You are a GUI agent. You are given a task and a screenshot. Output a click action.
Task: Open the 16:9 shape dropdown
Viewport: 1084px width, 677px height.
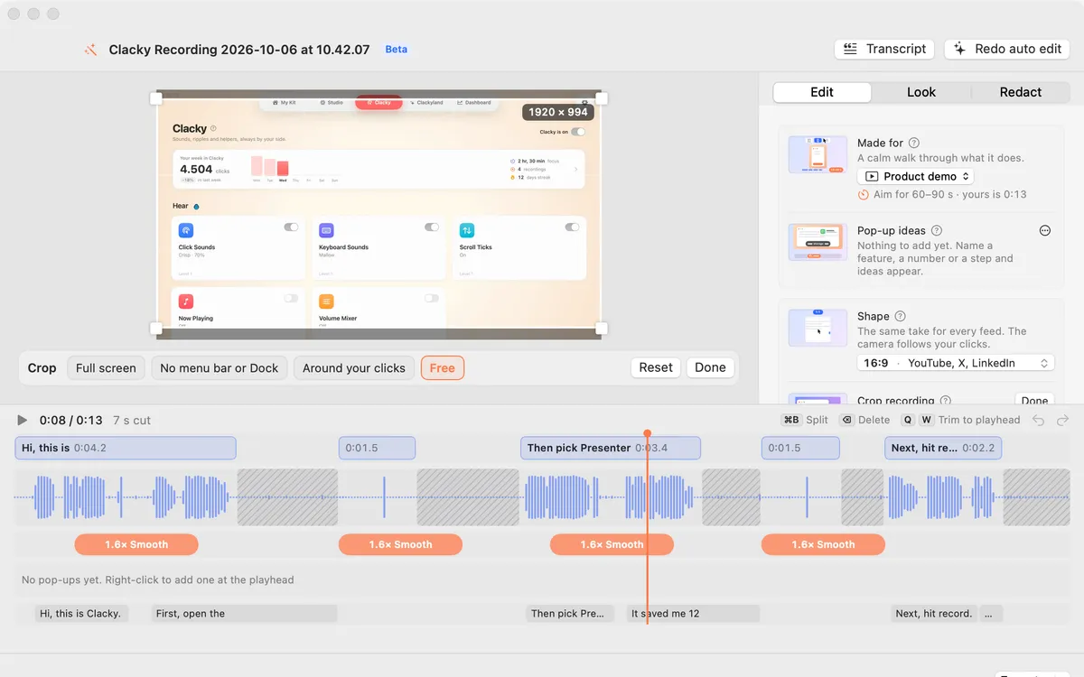[x=956, y=363]
